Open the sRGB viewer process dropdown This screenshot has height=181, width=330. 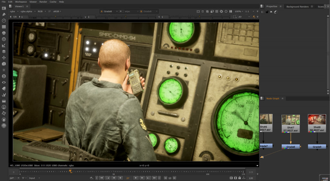point(57,11)
